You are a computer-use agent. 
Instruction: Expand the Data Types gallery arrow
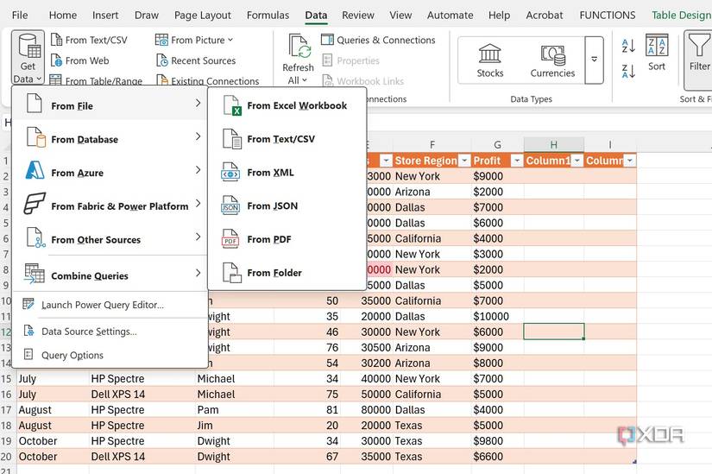click(x=594, y=59)
